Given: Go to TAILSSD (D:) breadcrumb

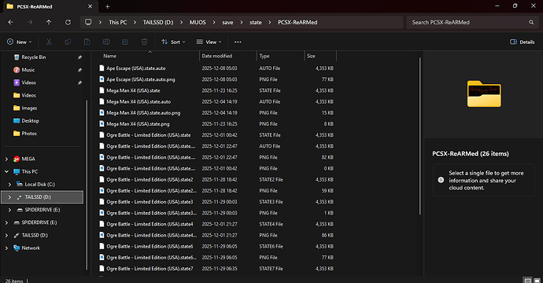Looking at the screenshot, I should point(158,22).
